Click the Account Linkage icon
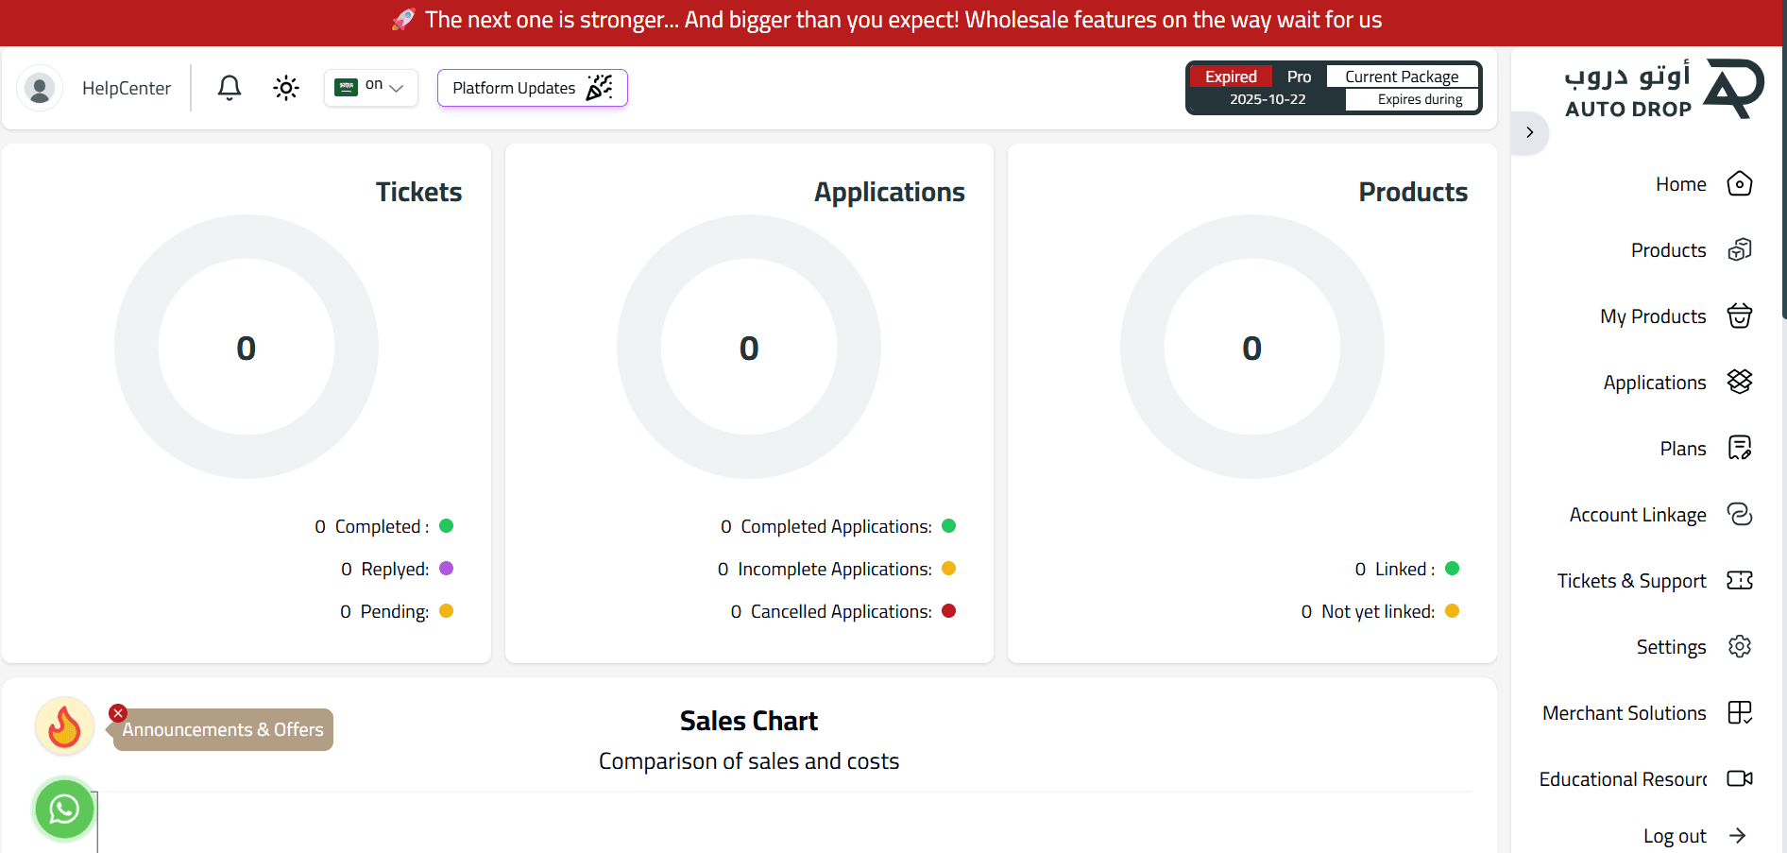The height and width of the screenshot is (853, 1787). (1739, 514)
